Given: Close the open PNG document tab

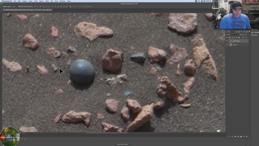Looking at the screenshot, I should coord(2,10).
